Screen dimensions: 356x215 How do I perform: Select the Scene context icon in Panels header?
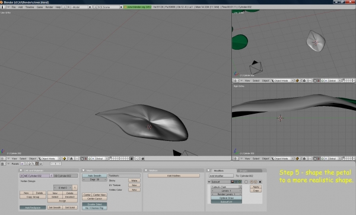pyautogui.click(x=41, y=163)
